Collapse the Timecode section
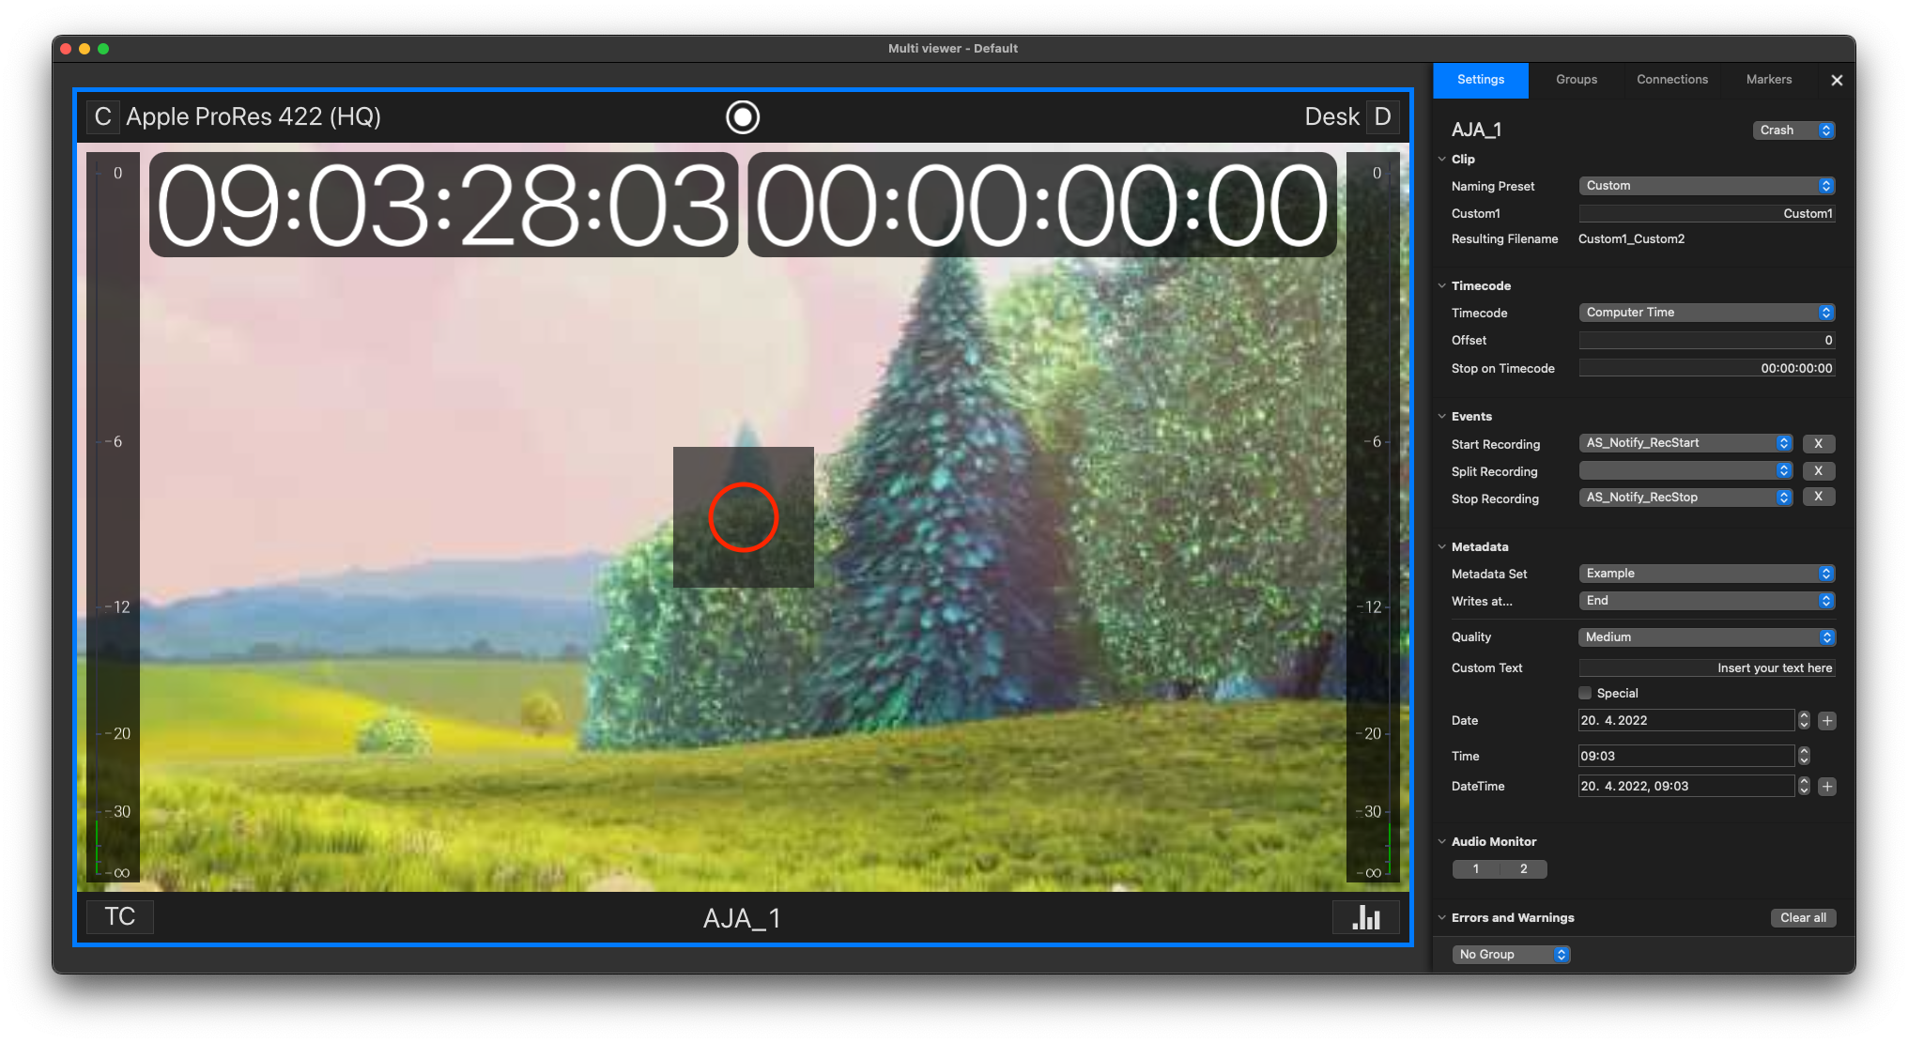Screen dimensions: 1908x1043 pos(1442,285)
